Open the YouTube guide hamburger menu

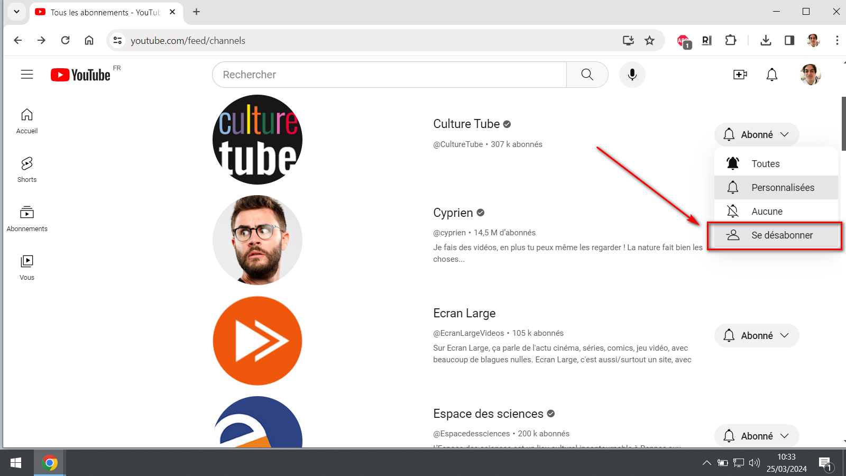[27, 75]
